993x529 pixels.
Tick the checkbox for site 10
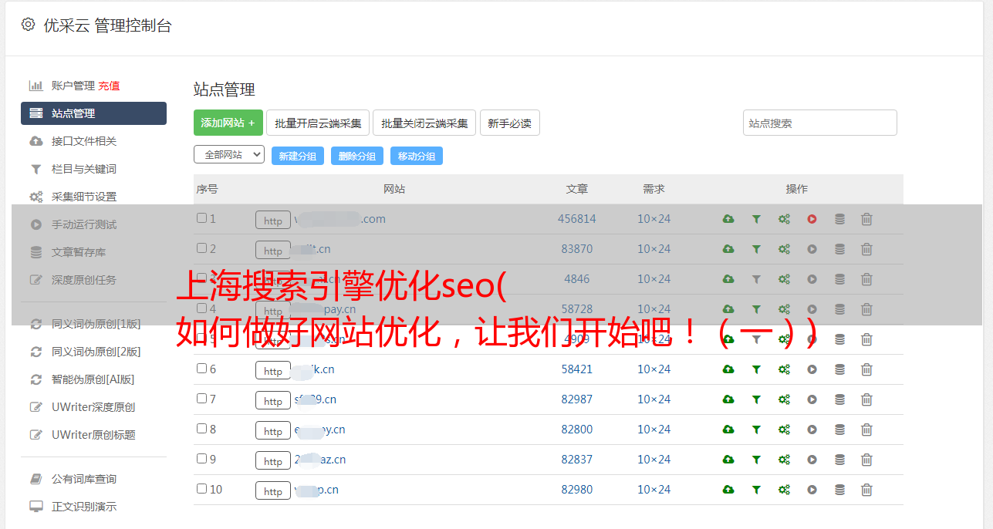pyautogui.click(x=201, y=489)
